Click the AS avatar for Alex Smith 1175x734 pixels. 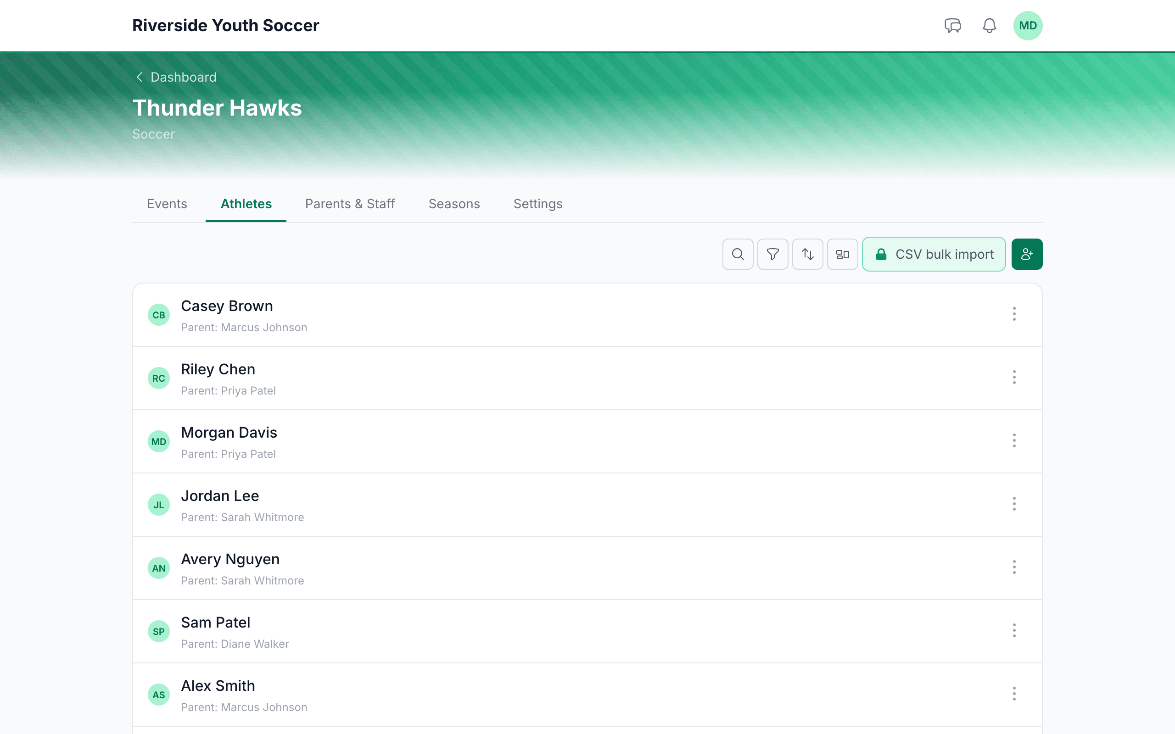pos(159,695)
